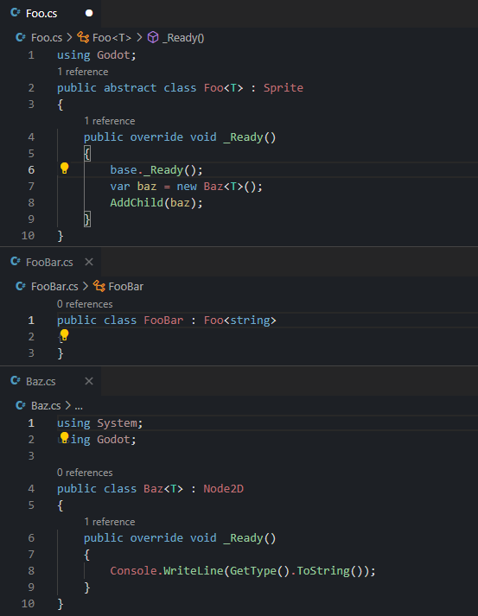Click '0 references' CodeLens above Baz<T> class
This screenshot has height=616, width=478.
85,473
